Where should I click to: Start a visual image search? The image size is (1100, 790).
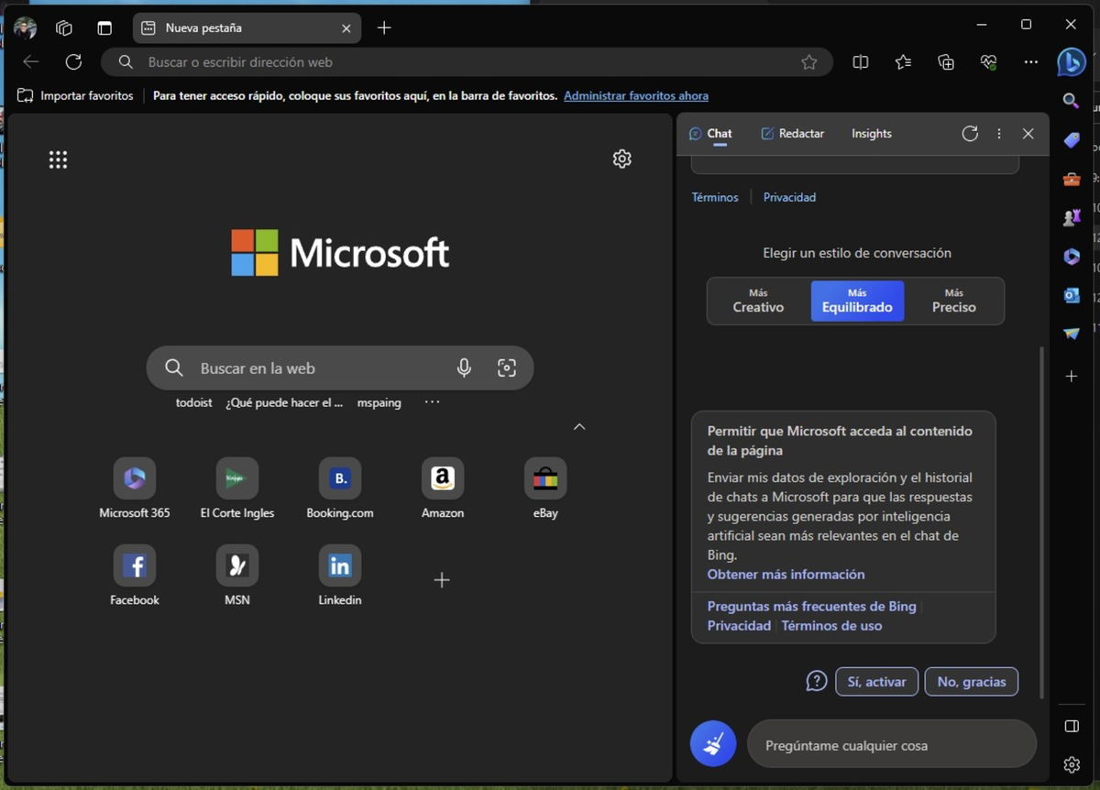point(507,367)
